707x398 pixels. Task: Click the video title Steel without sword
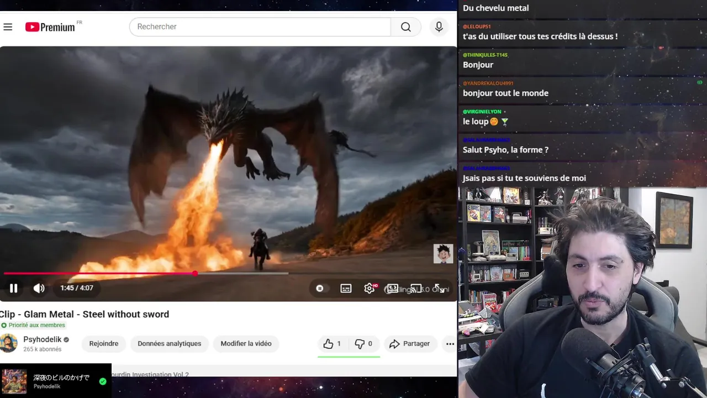click(85, 314)
